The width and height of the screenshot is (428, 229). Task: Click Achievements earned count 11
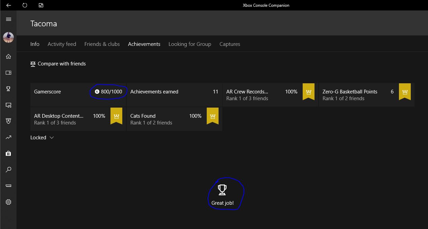point(216,92)
